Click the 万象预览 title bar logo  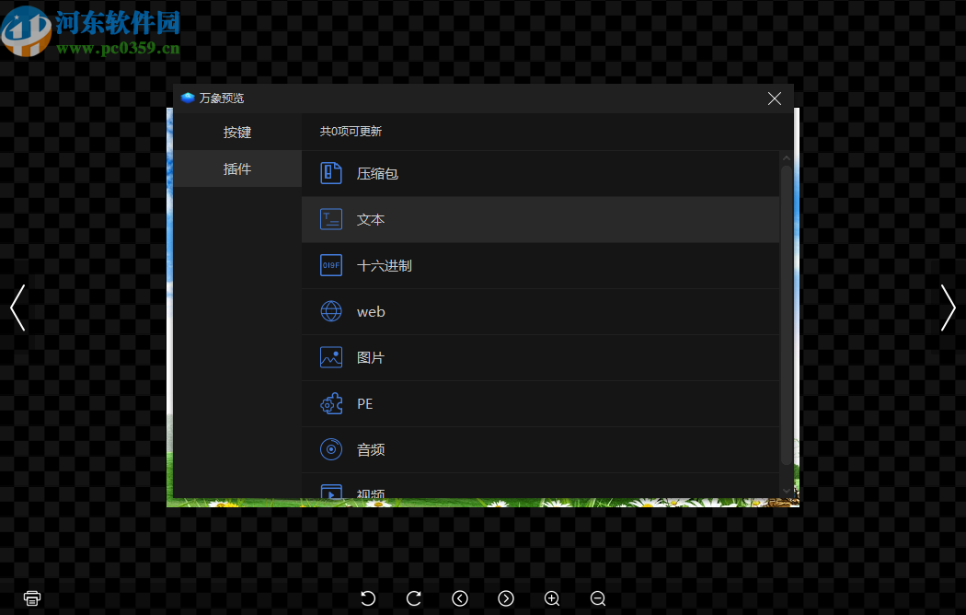tap(189, 97)
